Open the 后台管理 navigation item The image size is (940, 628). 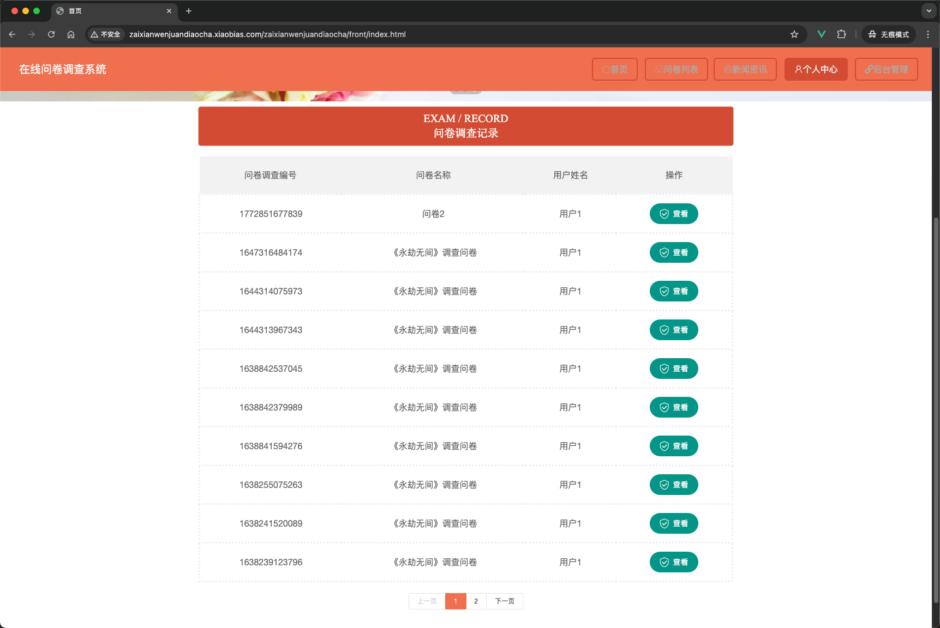click(887, 69)
